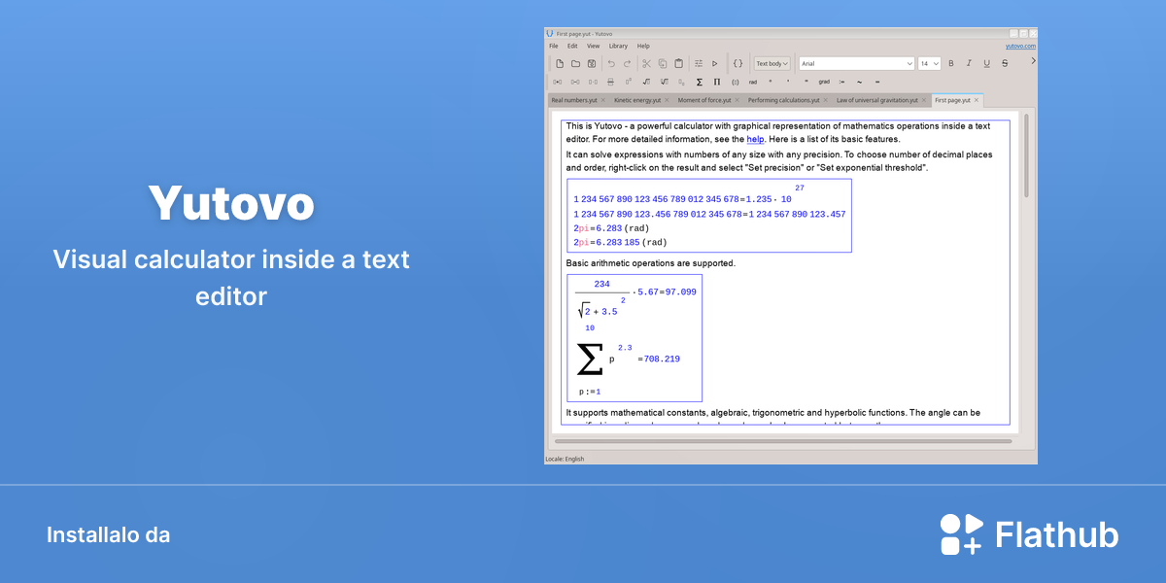
Task: Toggle strikethrough formatting
Action: [x=1005, y=63]
